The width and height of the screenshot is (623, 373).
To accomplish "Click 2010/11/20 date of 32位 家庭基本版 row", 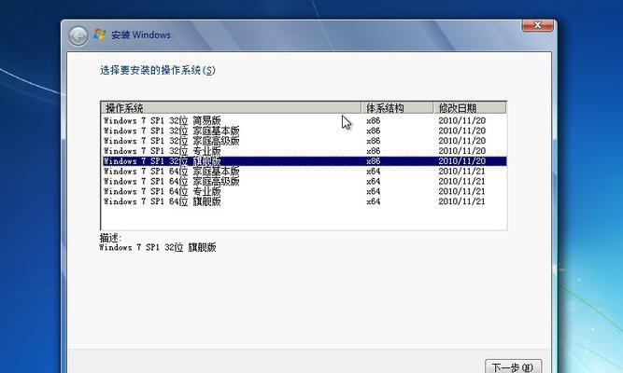I will click(461, 131).
